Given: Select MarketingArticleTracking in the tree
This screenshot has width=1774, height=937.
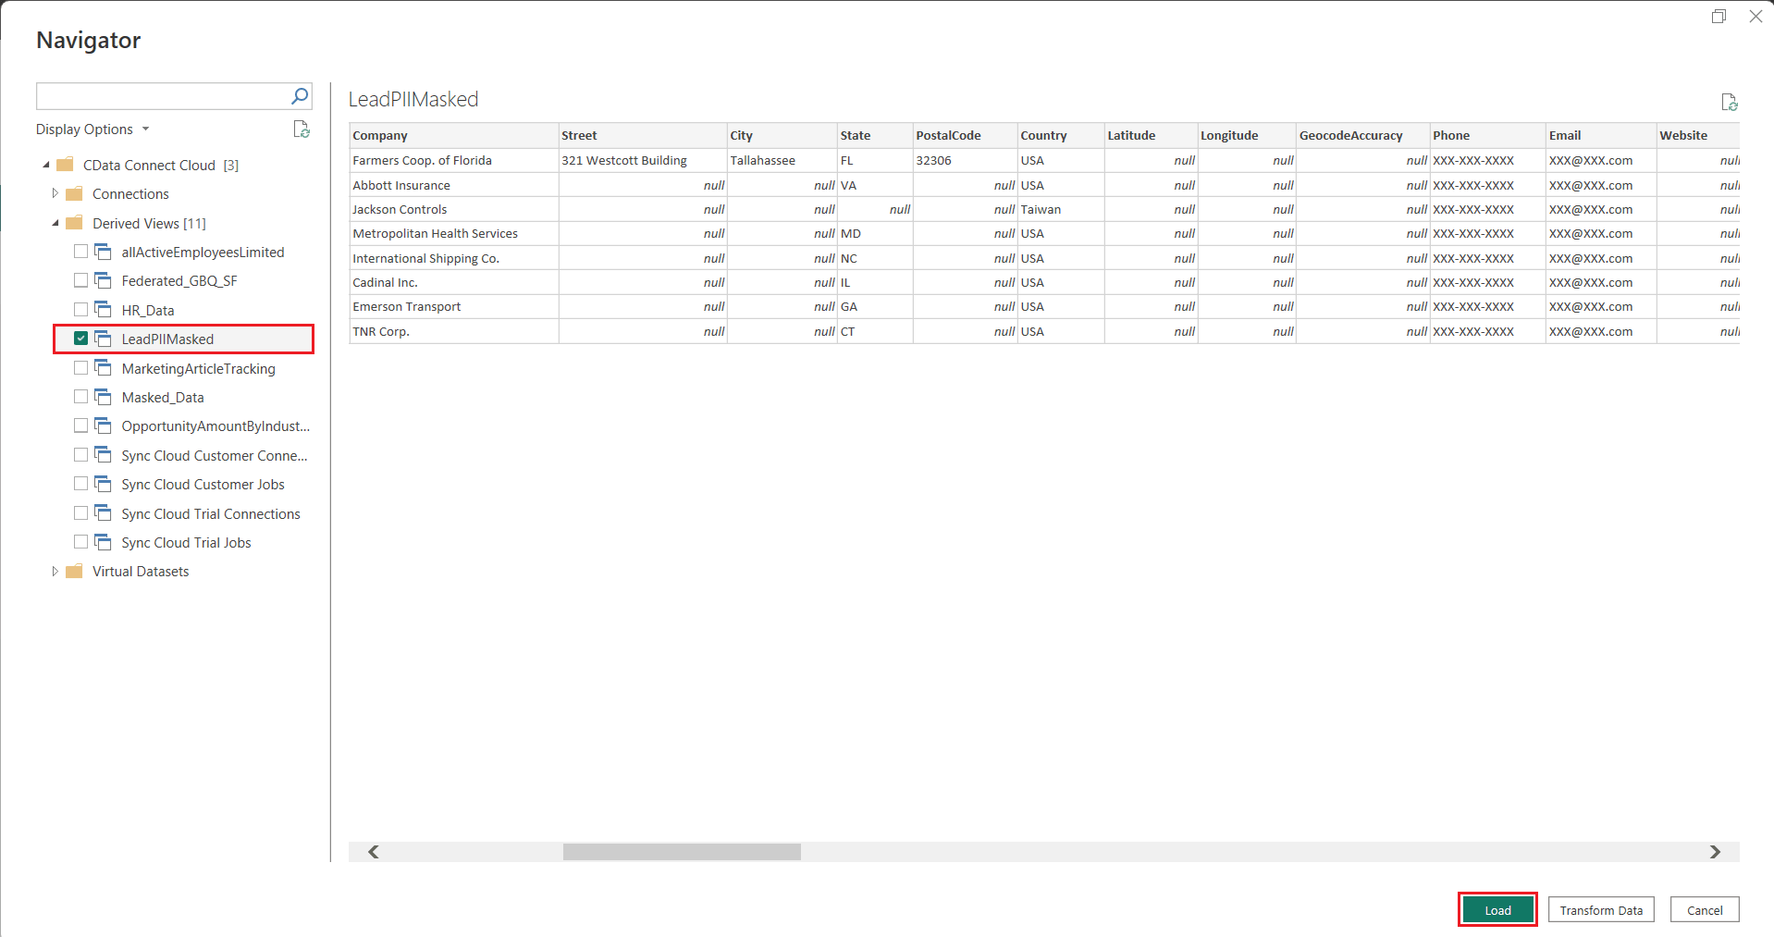Looking at the screenshot, I should (198, 368).
